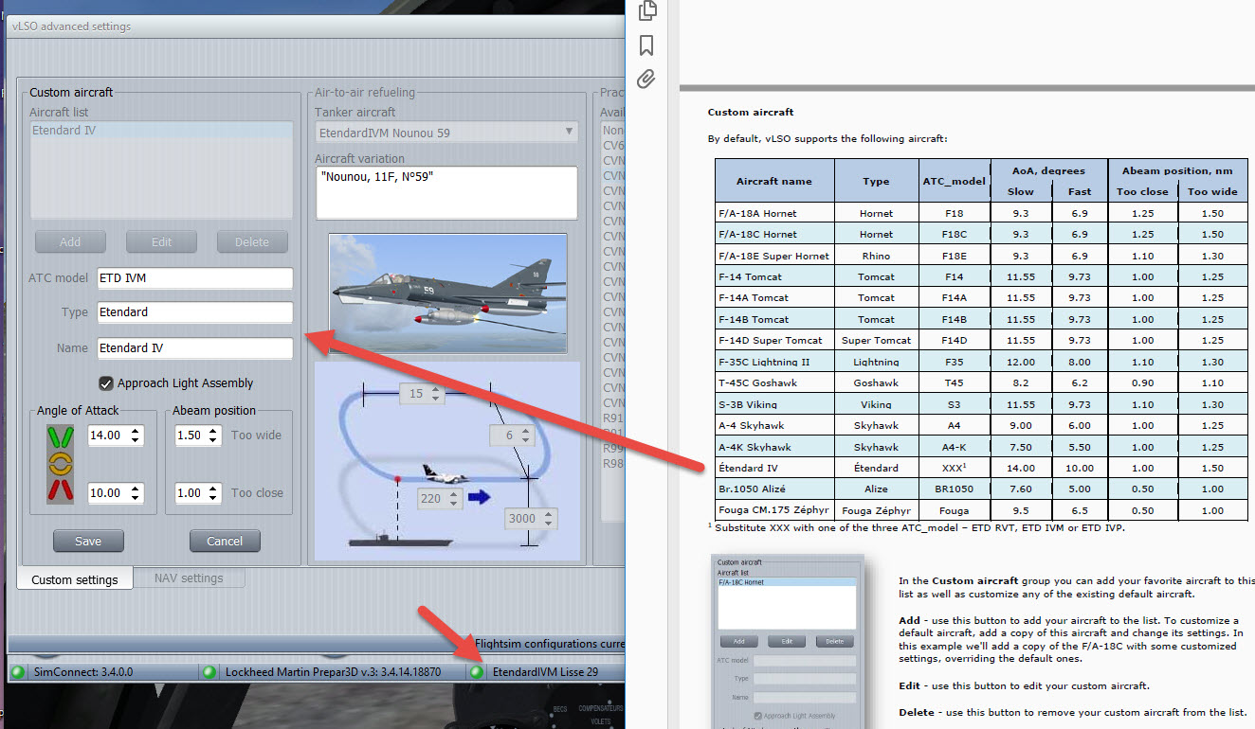Click T-45C Goshawk table cell
Screen dimensions: 1255x729
776,382
